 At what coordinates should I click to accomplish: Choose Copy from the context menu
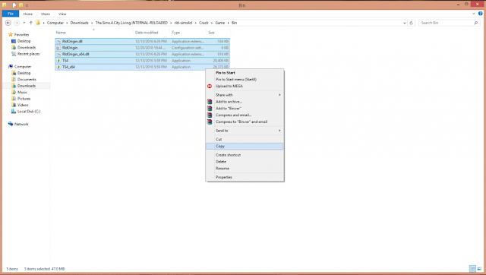(245, 146)
